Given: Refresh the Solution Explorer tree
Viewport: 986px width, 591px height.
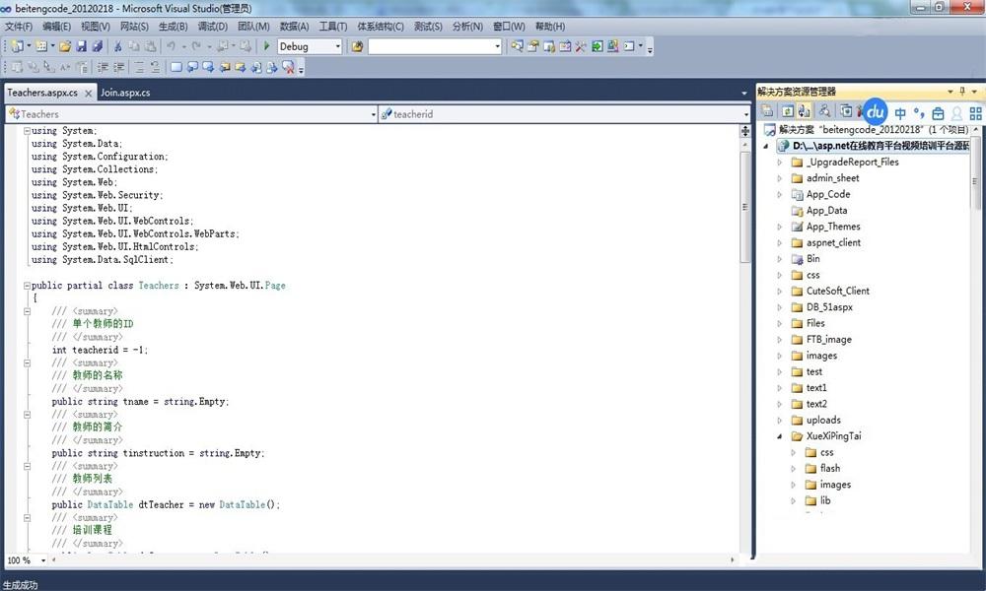Looking at the screenshot, I should 788,111.
